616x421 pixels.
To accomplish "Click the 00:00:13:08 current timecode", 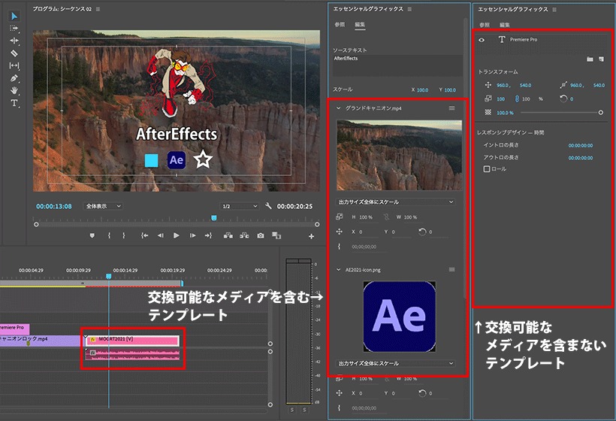I will coord(54,207).
